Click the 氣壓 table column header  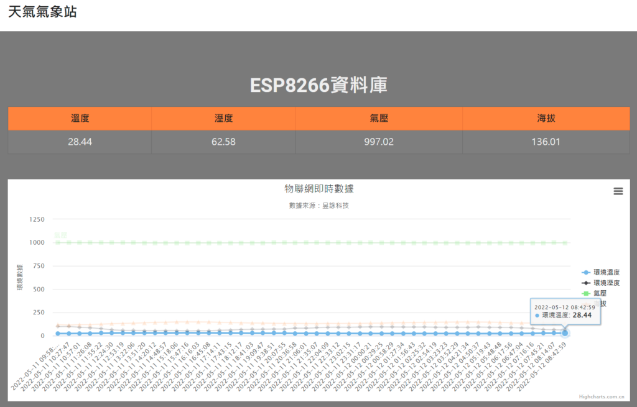click(379, 119)
